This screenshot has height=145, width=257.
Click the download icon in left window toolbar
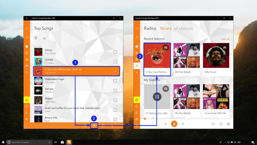point(112,125)
